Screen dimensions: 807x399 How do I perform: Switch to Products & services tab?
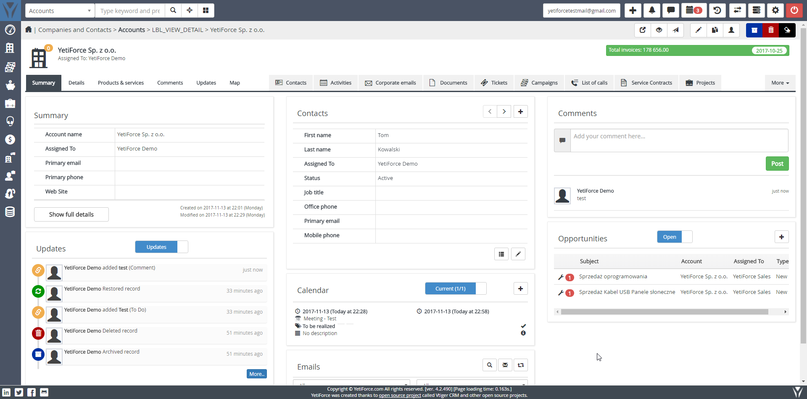pos(121,83)
